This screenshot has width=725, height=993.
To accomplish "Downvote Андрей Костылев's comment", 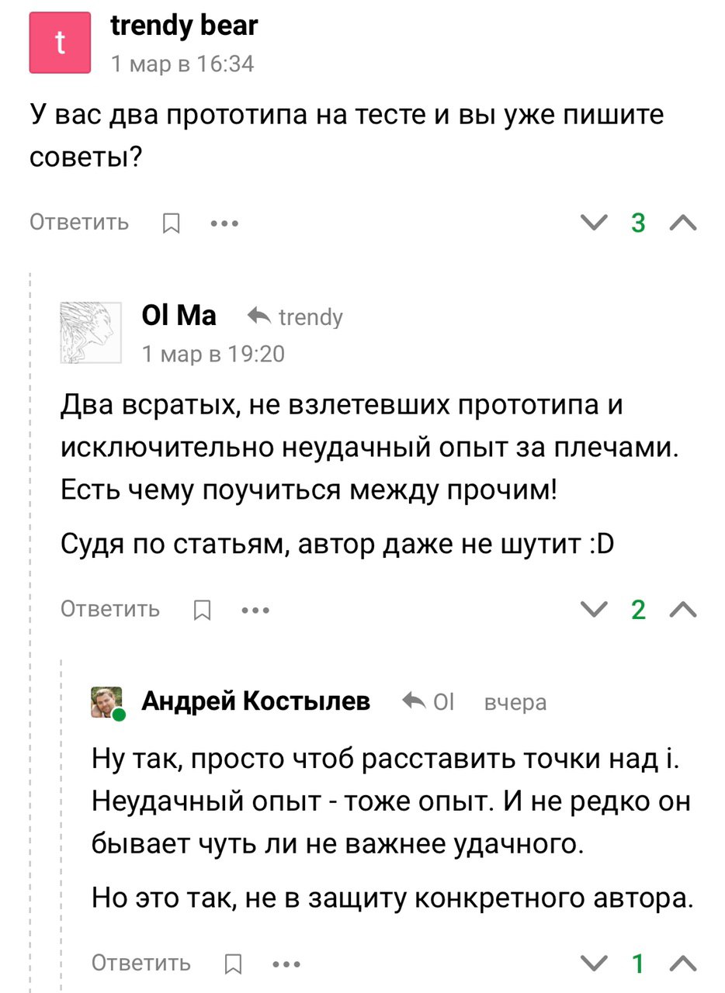I will [595, 964].
